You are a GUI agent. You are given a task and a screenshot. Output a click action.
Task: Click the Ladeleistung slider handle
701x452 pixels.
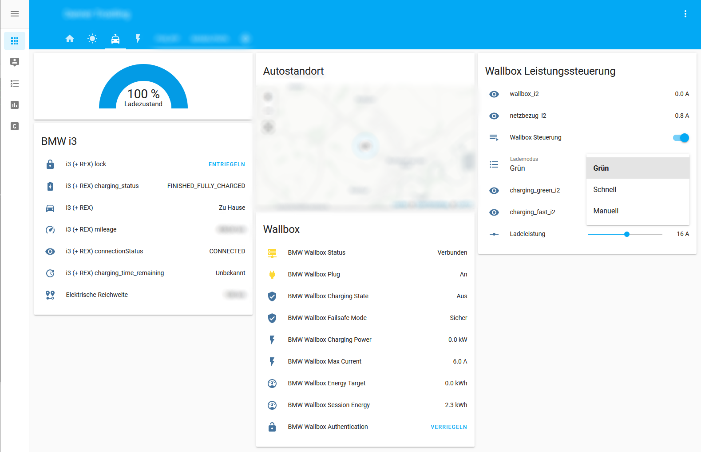[627, 234]
